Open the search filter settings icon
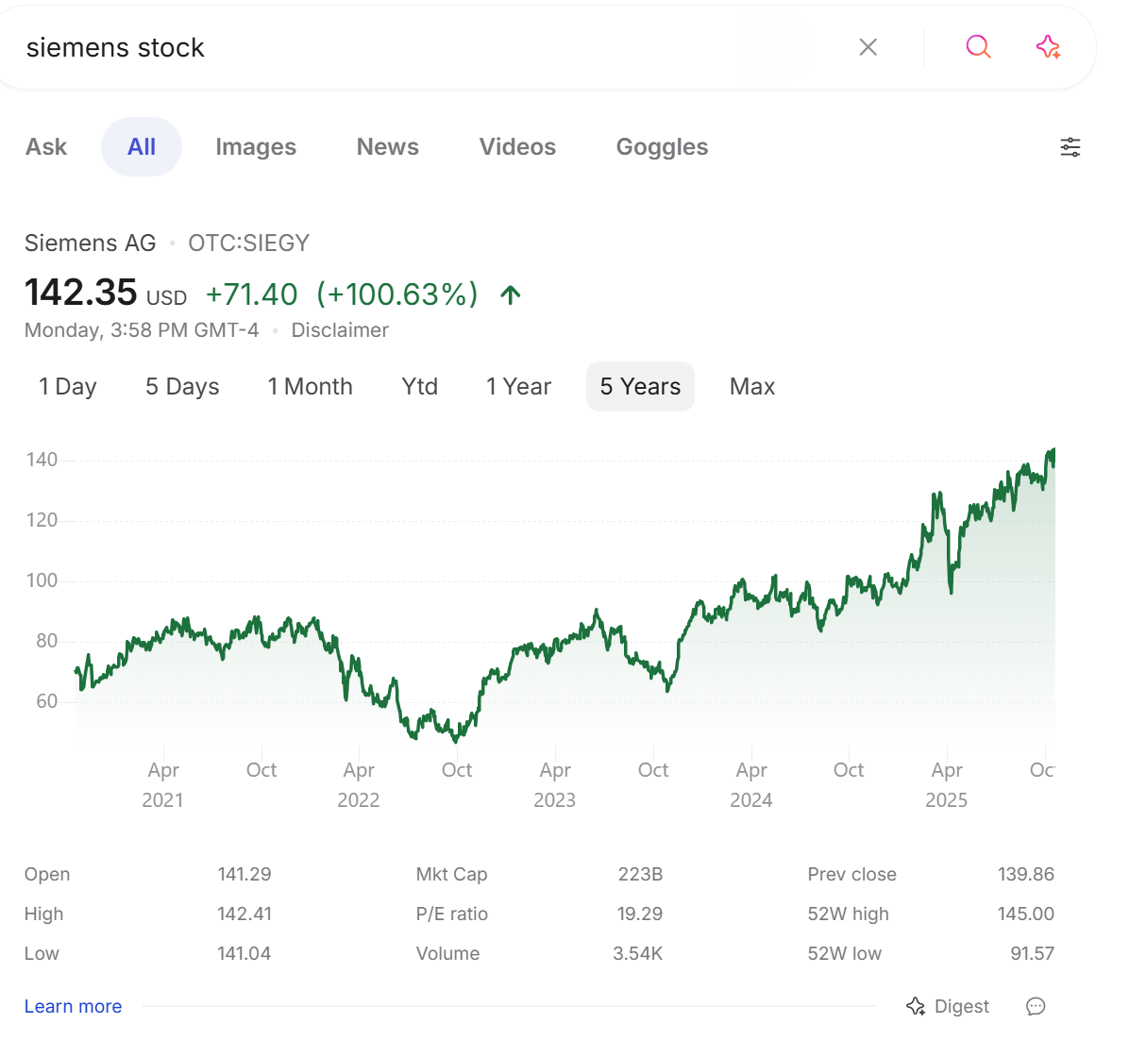 [x=1070, y=147]
